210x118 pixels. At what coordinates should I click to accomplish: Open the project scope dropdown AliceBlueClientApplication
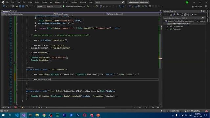pos(27,14)
